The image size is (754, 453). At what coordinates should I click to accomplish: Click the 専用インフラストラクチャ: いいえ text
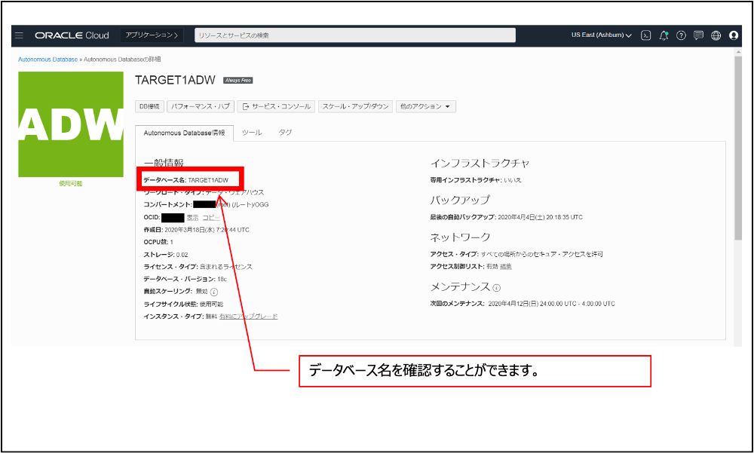(476, 180)
